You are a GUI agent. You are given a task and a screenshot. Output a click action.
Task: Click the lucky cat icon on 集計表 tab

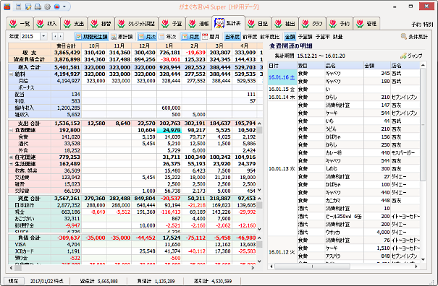[219, 23]
